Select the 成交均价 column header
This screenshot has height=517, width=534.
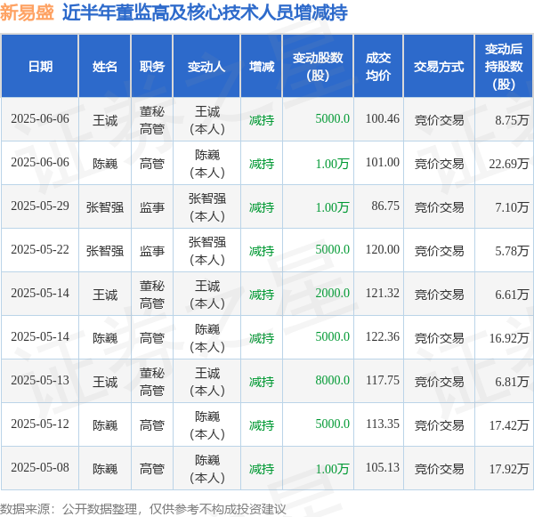[378, 67]
